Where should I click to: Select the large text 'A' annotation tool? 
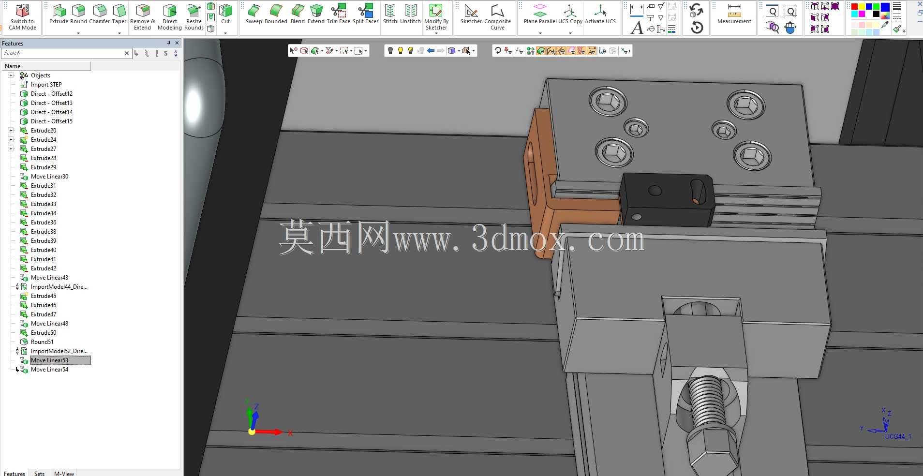tap(637, 28)
